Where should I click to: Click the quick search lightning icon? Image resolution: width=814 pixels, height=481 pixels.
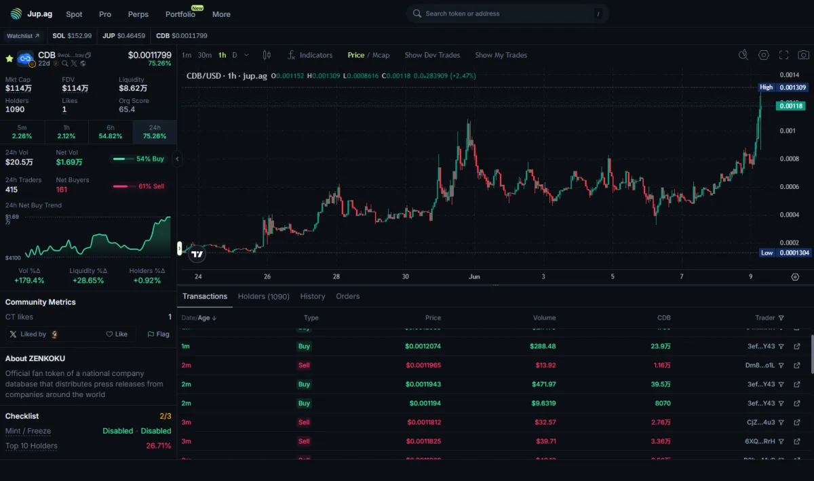click(743, 55)
